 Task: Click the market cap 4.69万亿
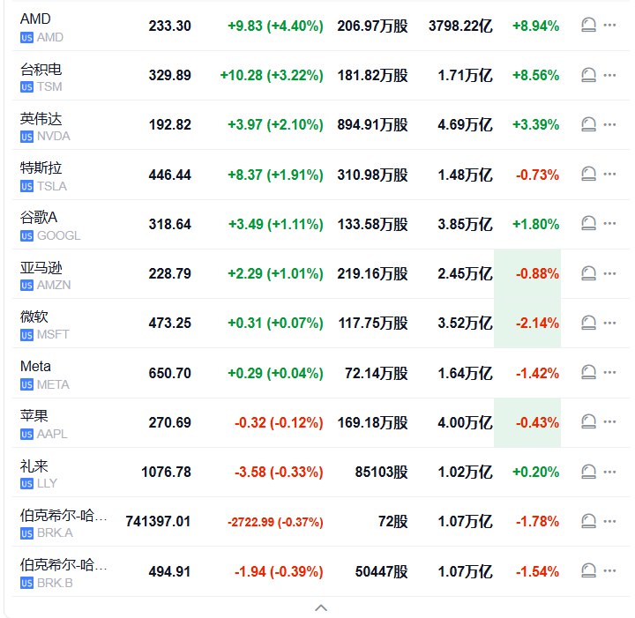[466, 124]
